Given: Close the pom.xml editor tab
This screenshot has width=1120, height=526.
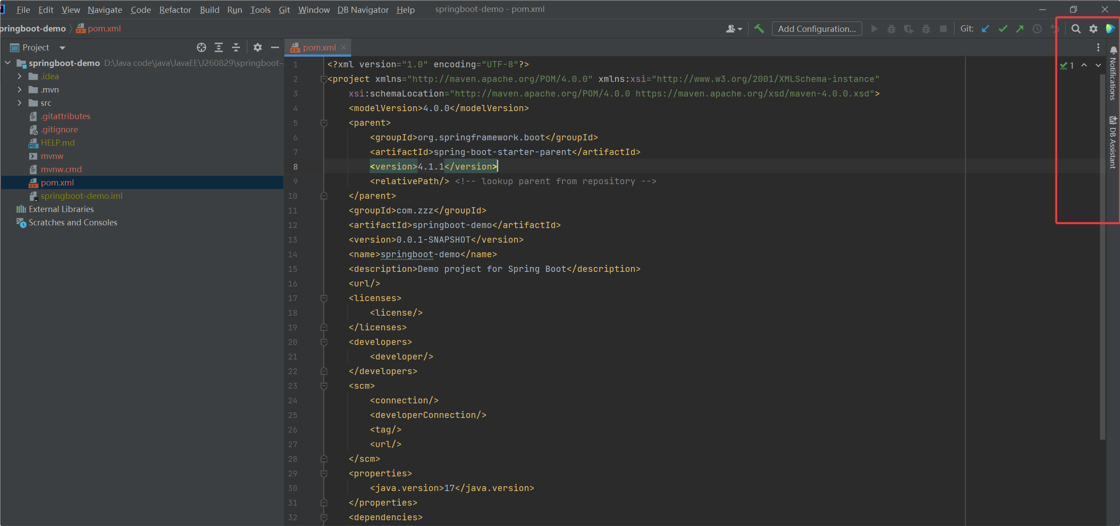Looking at the screenshot, I should pos(344,47).
